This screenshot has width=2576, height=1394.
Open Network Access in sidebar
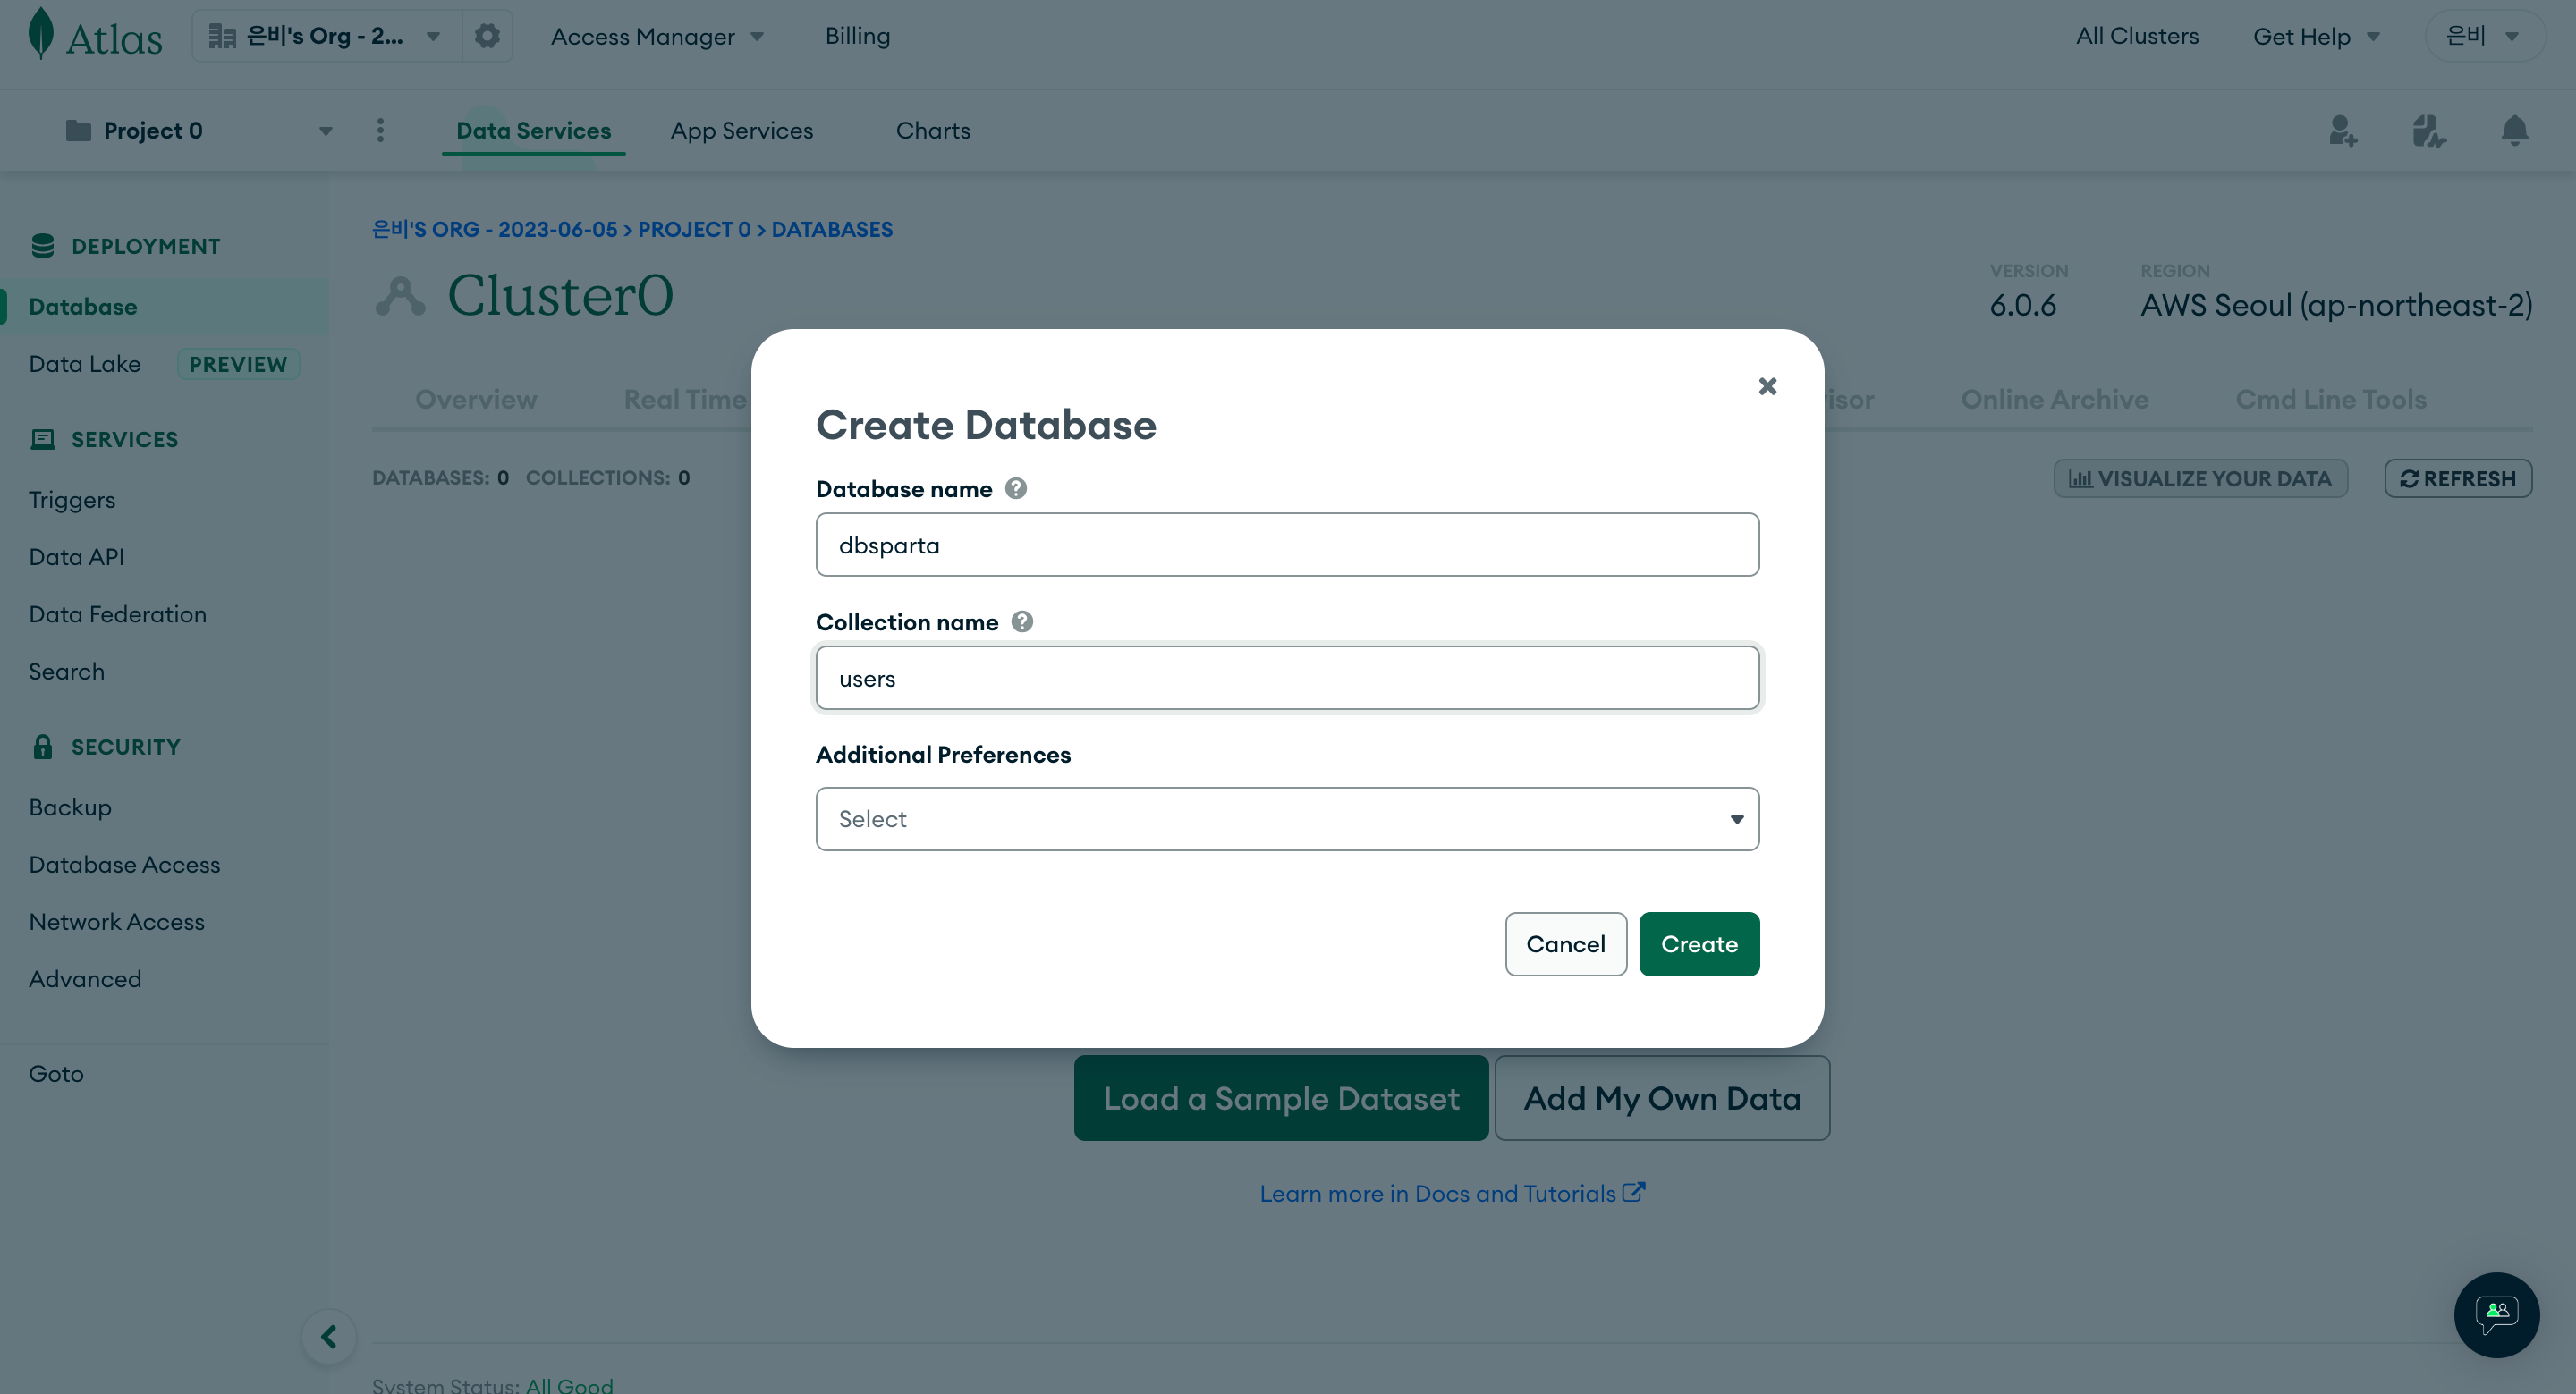(116, 922)
